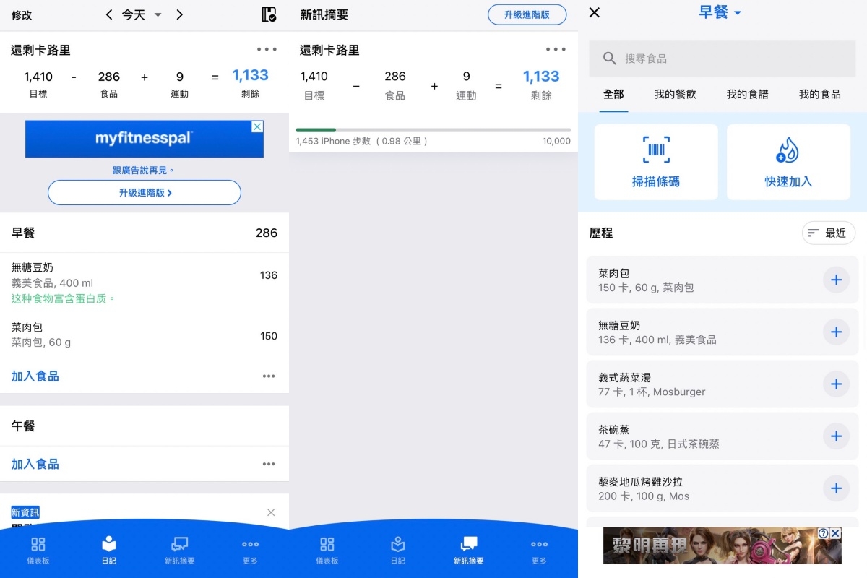867x578 pixels.
Task: Switch to the 我的餐飲 tab
Action: click(x=675, y=94)
